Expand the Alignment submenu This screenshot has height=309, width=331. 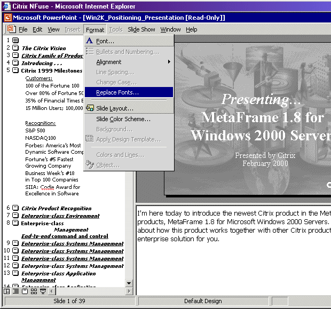point(129,62)
